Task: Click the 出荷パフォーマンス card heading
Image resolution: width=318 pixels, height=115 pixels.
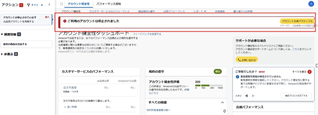Action: (249, 107)
